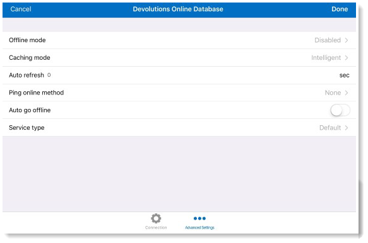This screenshot has width=368, height=243.
Task: Click the Service type label
Action: pos(27,128)
